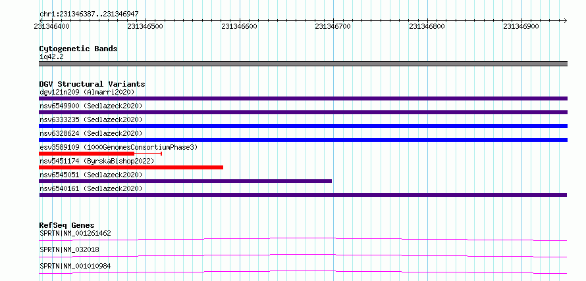The image size is (586, 281).
Task: Open transcript SPRTN|NM_001010984
Action: pos(75,266)
